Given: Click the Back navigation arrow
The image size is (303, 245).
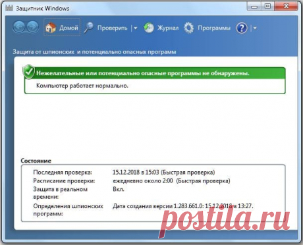Looking at the screenshot, I should (19, 27).
